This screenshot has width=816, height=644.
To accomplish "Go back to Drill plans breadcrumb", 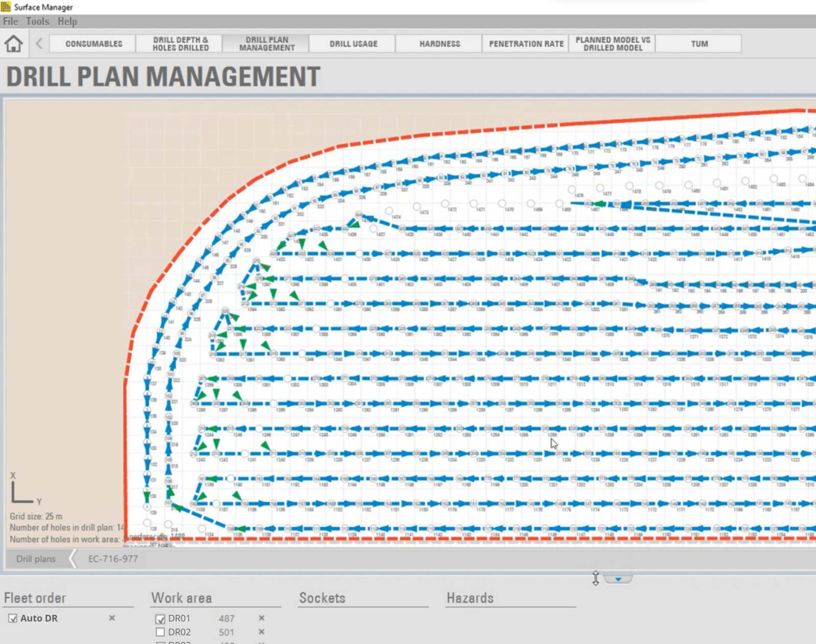I will [36, 559].
